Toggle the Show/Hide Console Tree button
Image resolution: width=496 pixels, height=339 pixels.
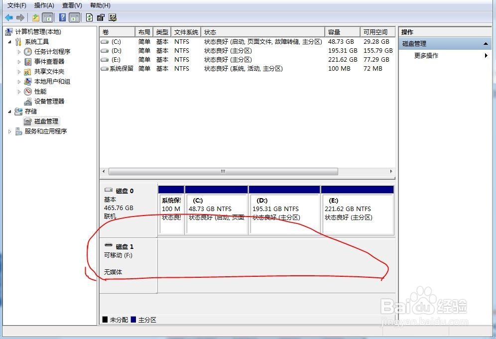(x=48, y=18)
